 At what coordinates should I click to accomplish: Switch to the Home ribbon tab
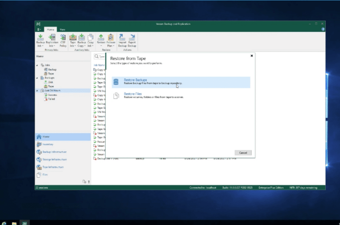click(51, 30)
